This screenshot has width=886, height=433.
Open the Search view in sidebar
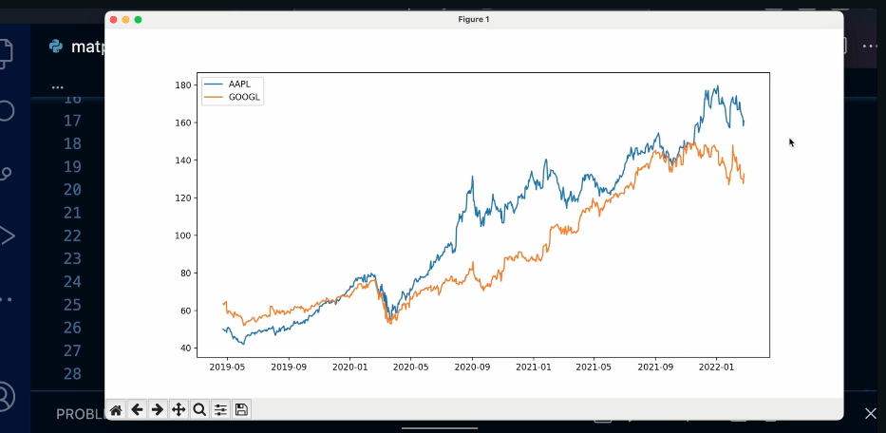pyautogui.click(x=6, y=110)
